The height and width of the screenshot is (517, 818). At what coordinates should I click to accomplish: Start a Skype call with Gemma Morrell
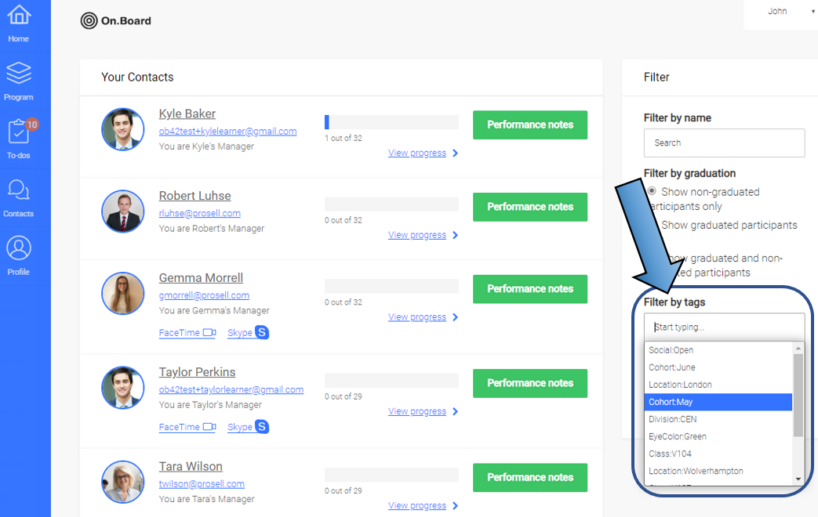click(x=248, y=332)
